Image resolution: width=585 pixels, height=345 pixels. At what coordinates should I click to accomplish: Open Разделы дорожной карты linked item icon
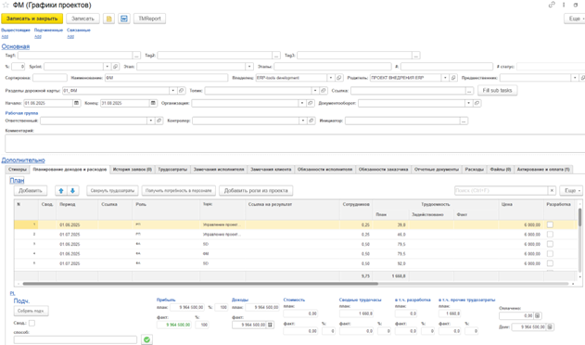[182, 90]
